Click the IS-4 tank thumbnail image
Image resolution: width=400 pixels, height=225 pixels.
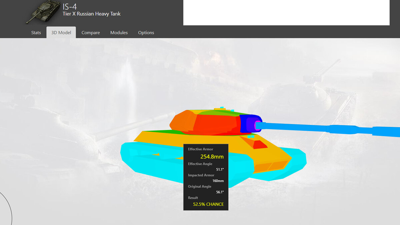pyautogui.click(x=43, y=12)
